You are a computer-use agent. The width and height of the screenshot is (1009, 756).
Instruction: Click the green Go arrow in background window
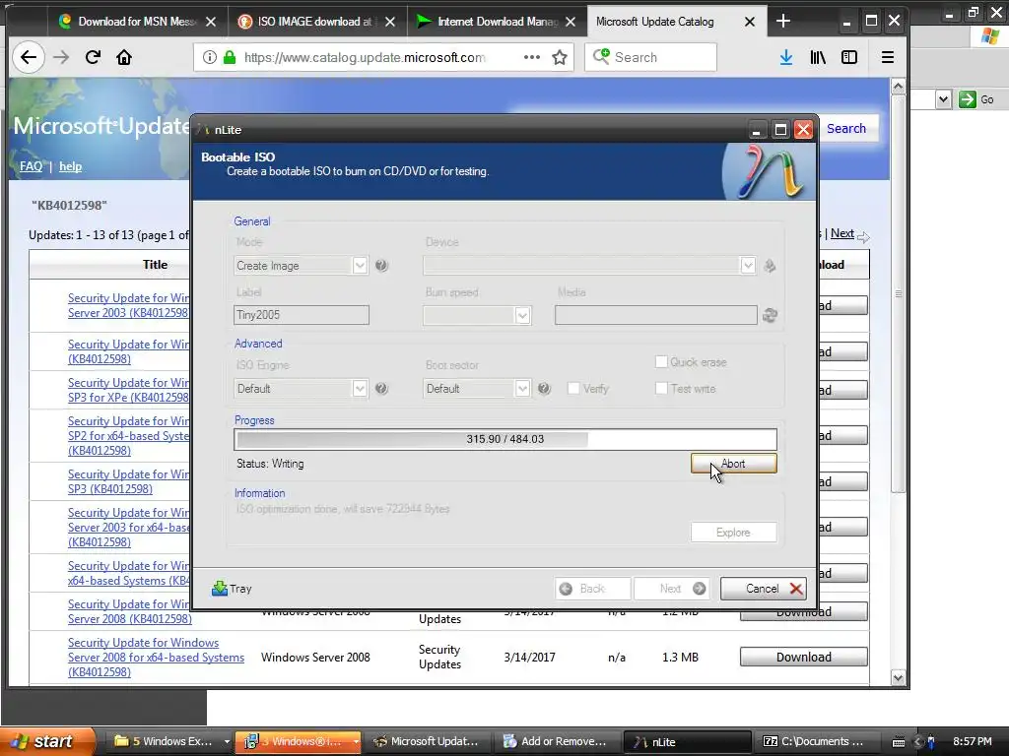pyautogui.click(x=968, y=99)
